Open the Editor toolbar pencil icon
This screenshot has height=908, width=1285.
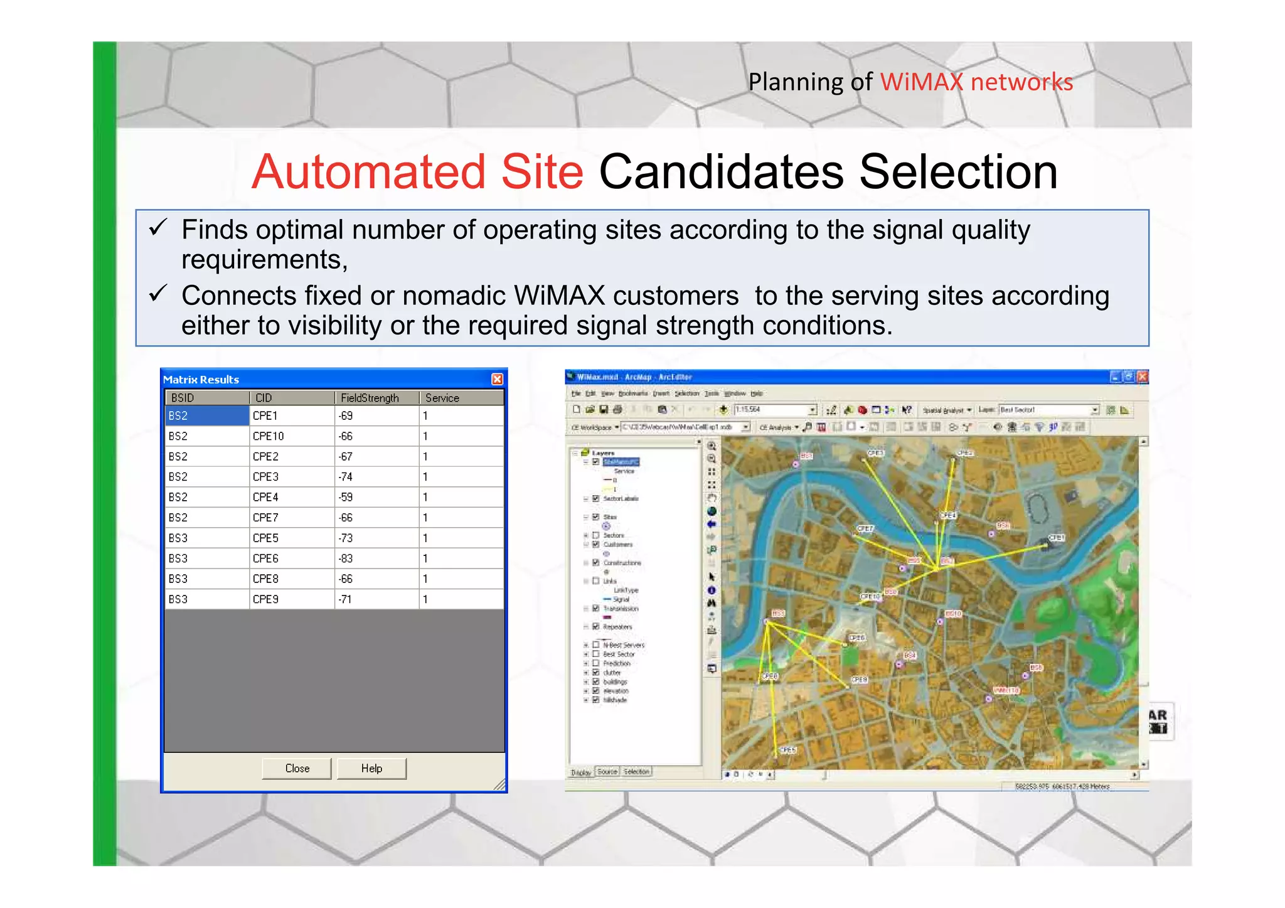832,410
